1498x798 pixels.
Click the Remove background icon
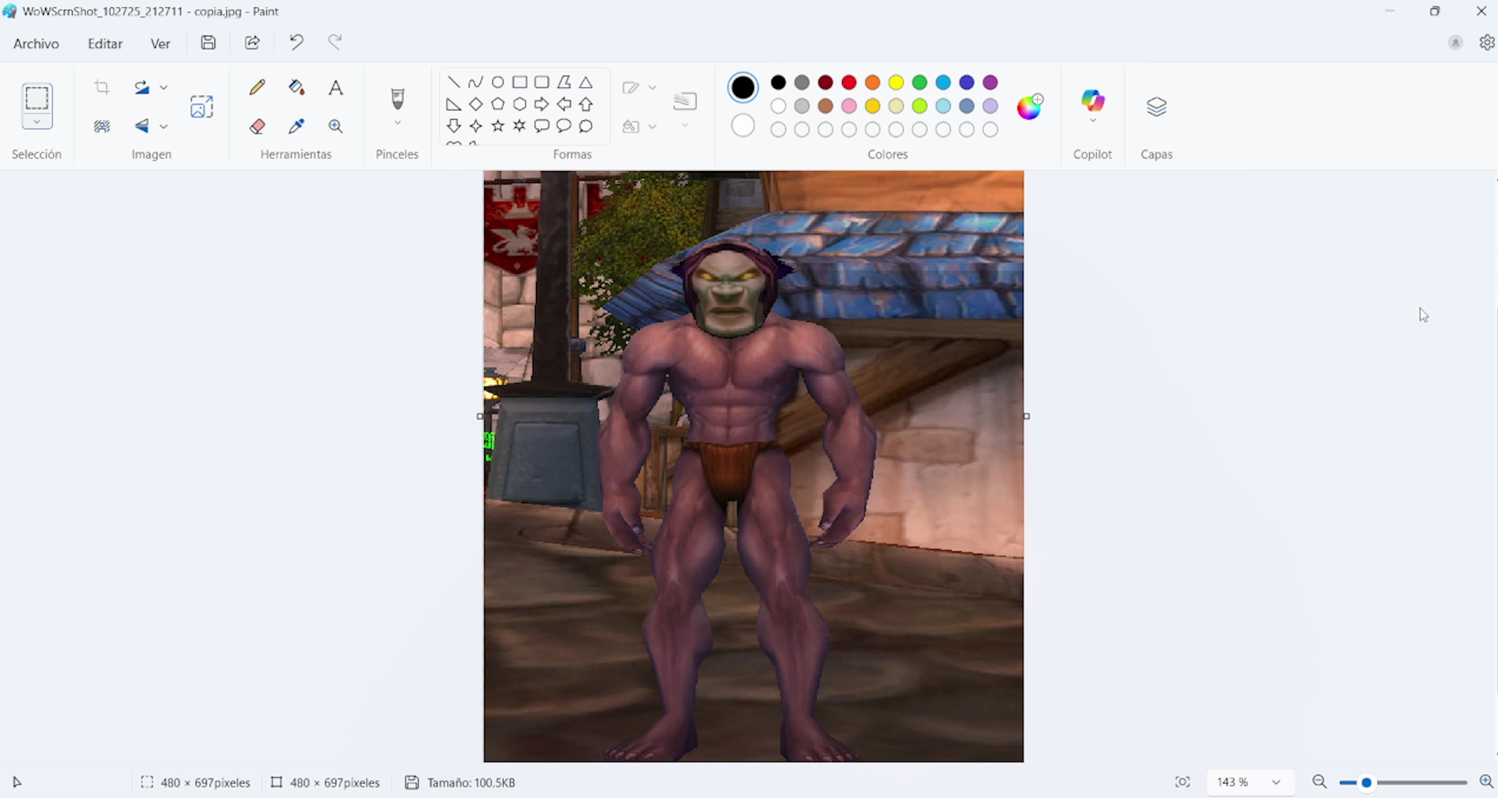click(x=102, y=126)
